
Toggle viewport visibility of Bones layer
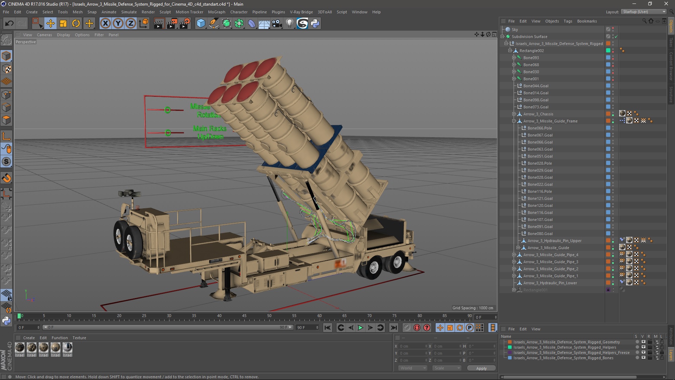[643, 358]
